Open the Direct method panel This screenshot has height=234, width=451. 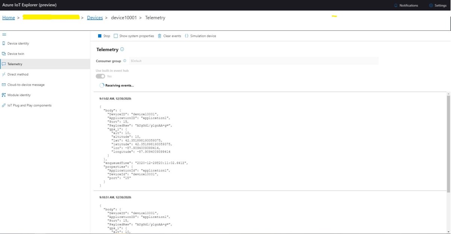17,74
